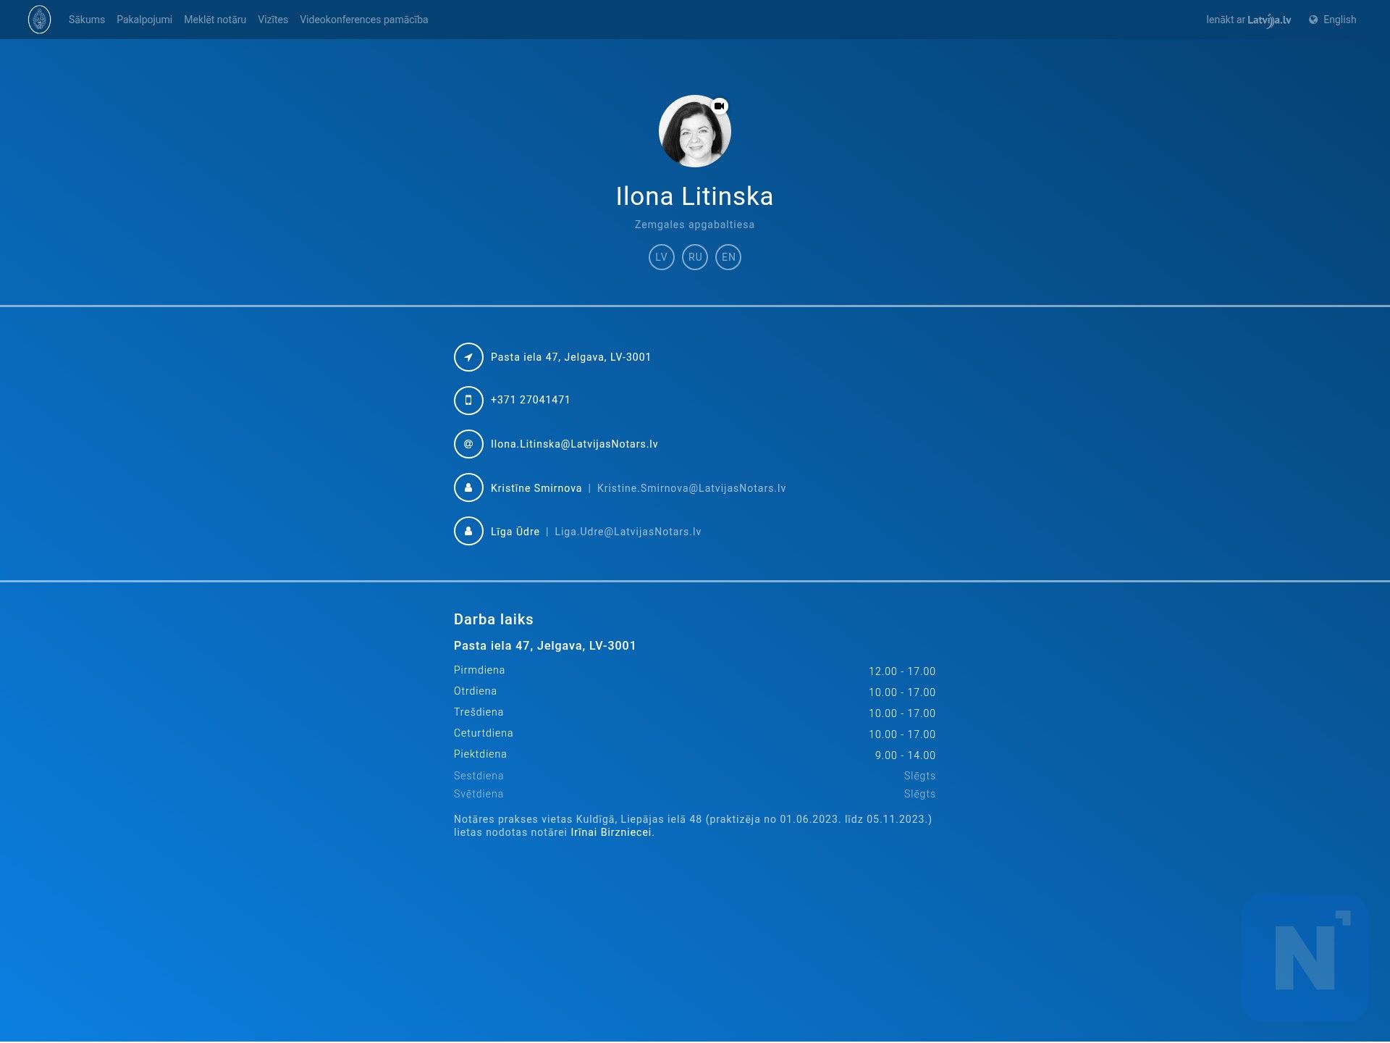Image resolution: width=1390 pixels, height=1043 pixels.
Task: Click the @ email icon
Action: click(x=468, y=444)
